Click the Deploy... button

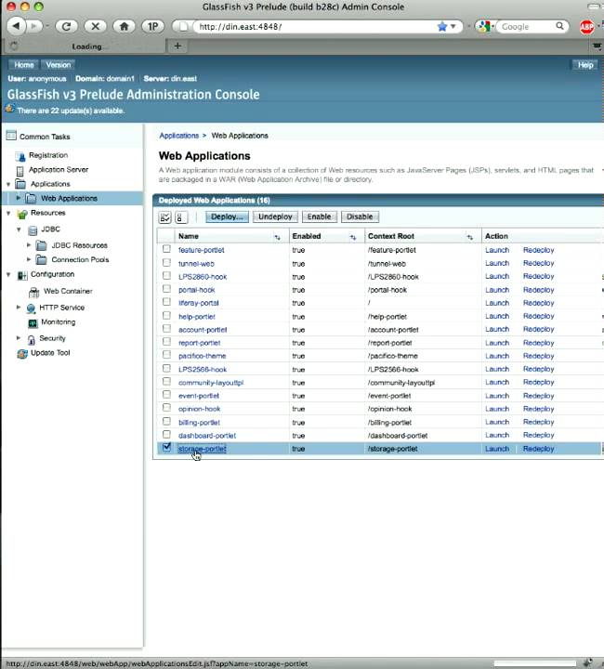[227, 216]
